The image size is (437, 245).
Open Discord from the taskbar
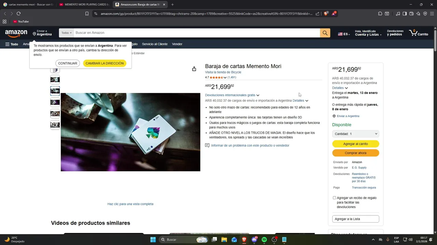254,240
